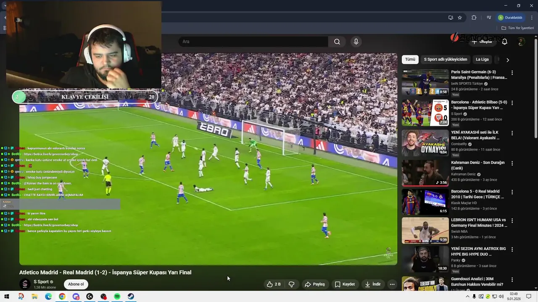Click the Oluştur create button

(x=482, y=42)
